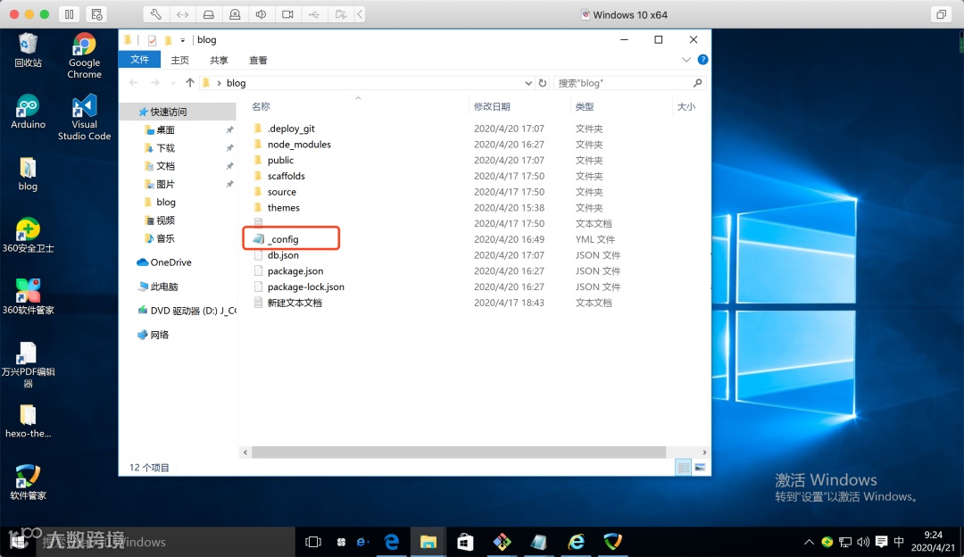Click the video camera icon in VM toolbar
Screen dimensions: 964x557
click(287, 14)
